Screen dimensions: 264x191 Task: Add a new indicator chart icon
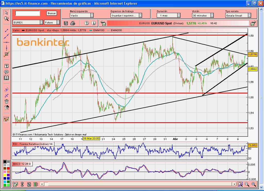(x=15, y=185)
